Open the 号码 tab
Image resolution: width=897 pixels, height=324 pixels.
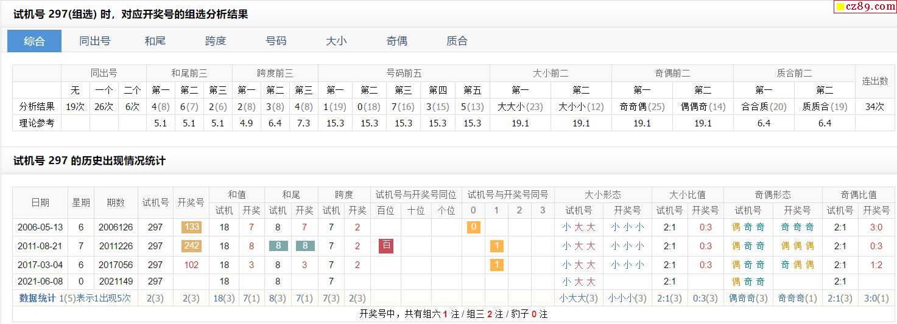pyautogui.click(x=276, y=41)
